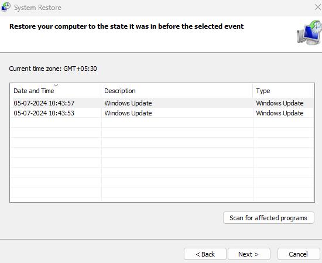Click the System Restore title bar icon
Screen dimensions: 322x263
6,7
